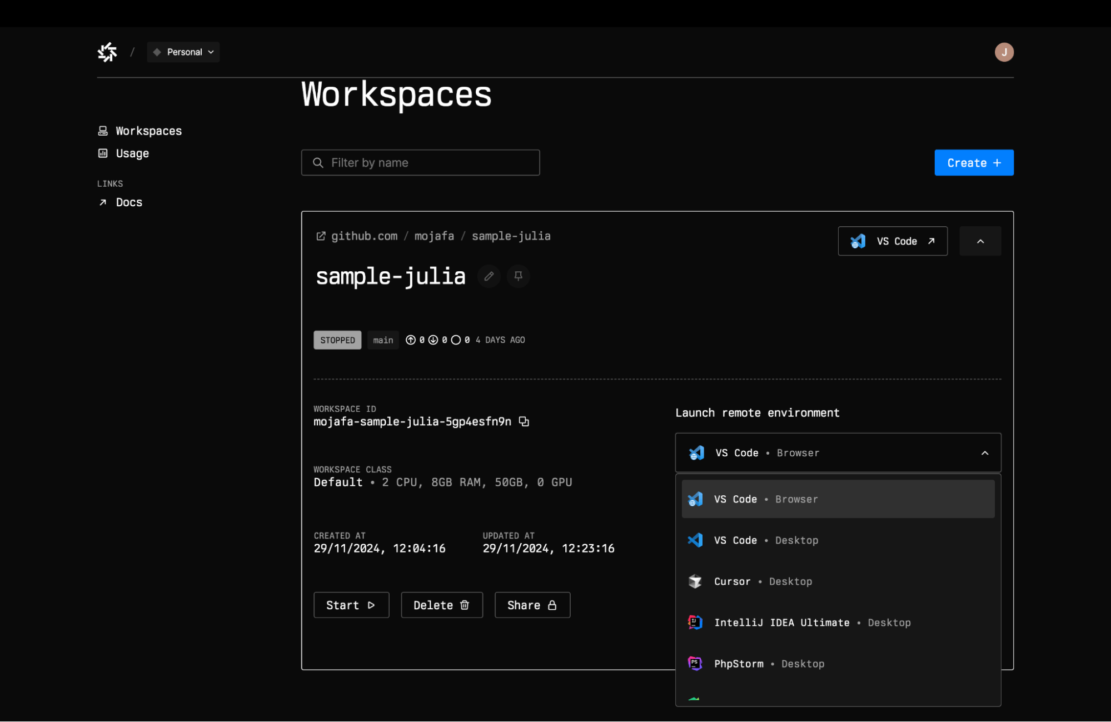The image size is (1111, 722).
Task: Open the Usage sidebar item
Action: point(123,153)
